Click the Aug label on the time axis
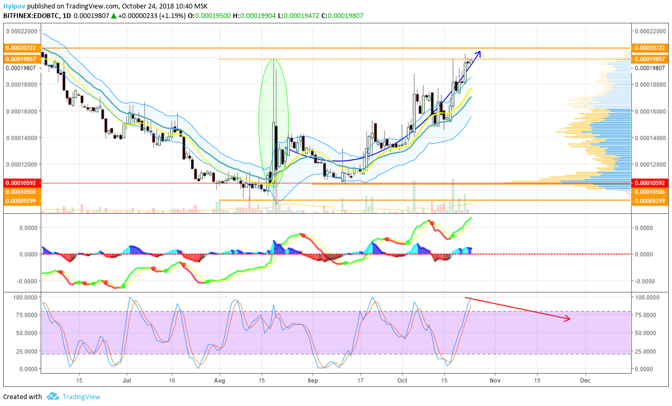Viewport: 672px width, 406px height. 219,381
